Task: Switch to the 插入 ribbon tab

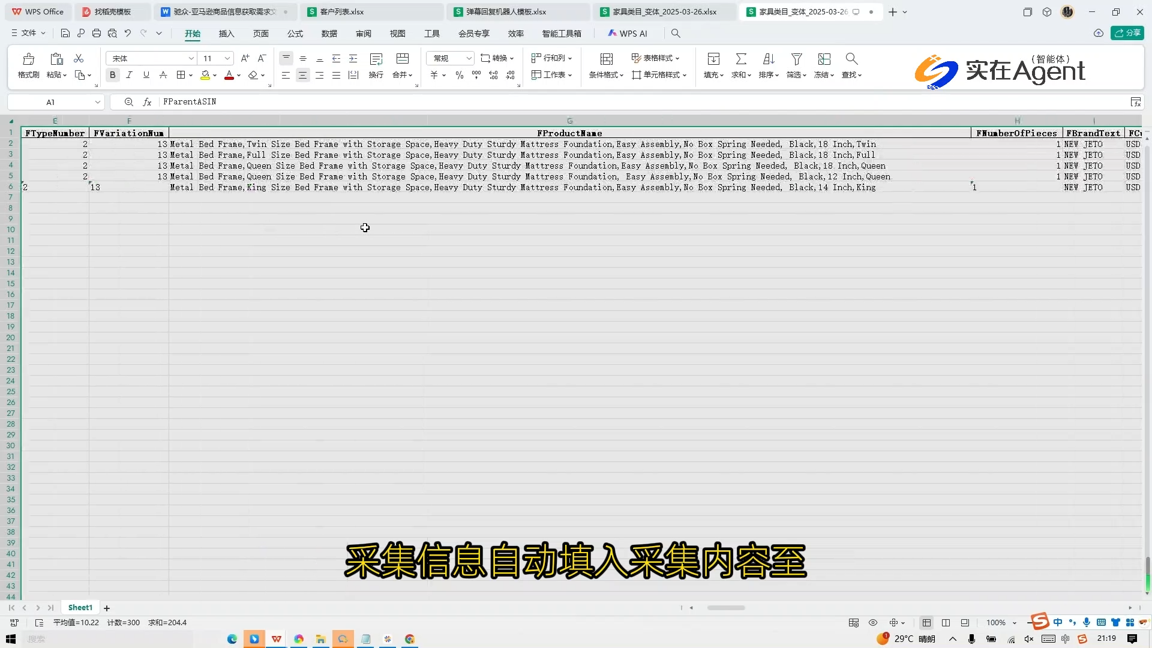Action: pos(226,34)
